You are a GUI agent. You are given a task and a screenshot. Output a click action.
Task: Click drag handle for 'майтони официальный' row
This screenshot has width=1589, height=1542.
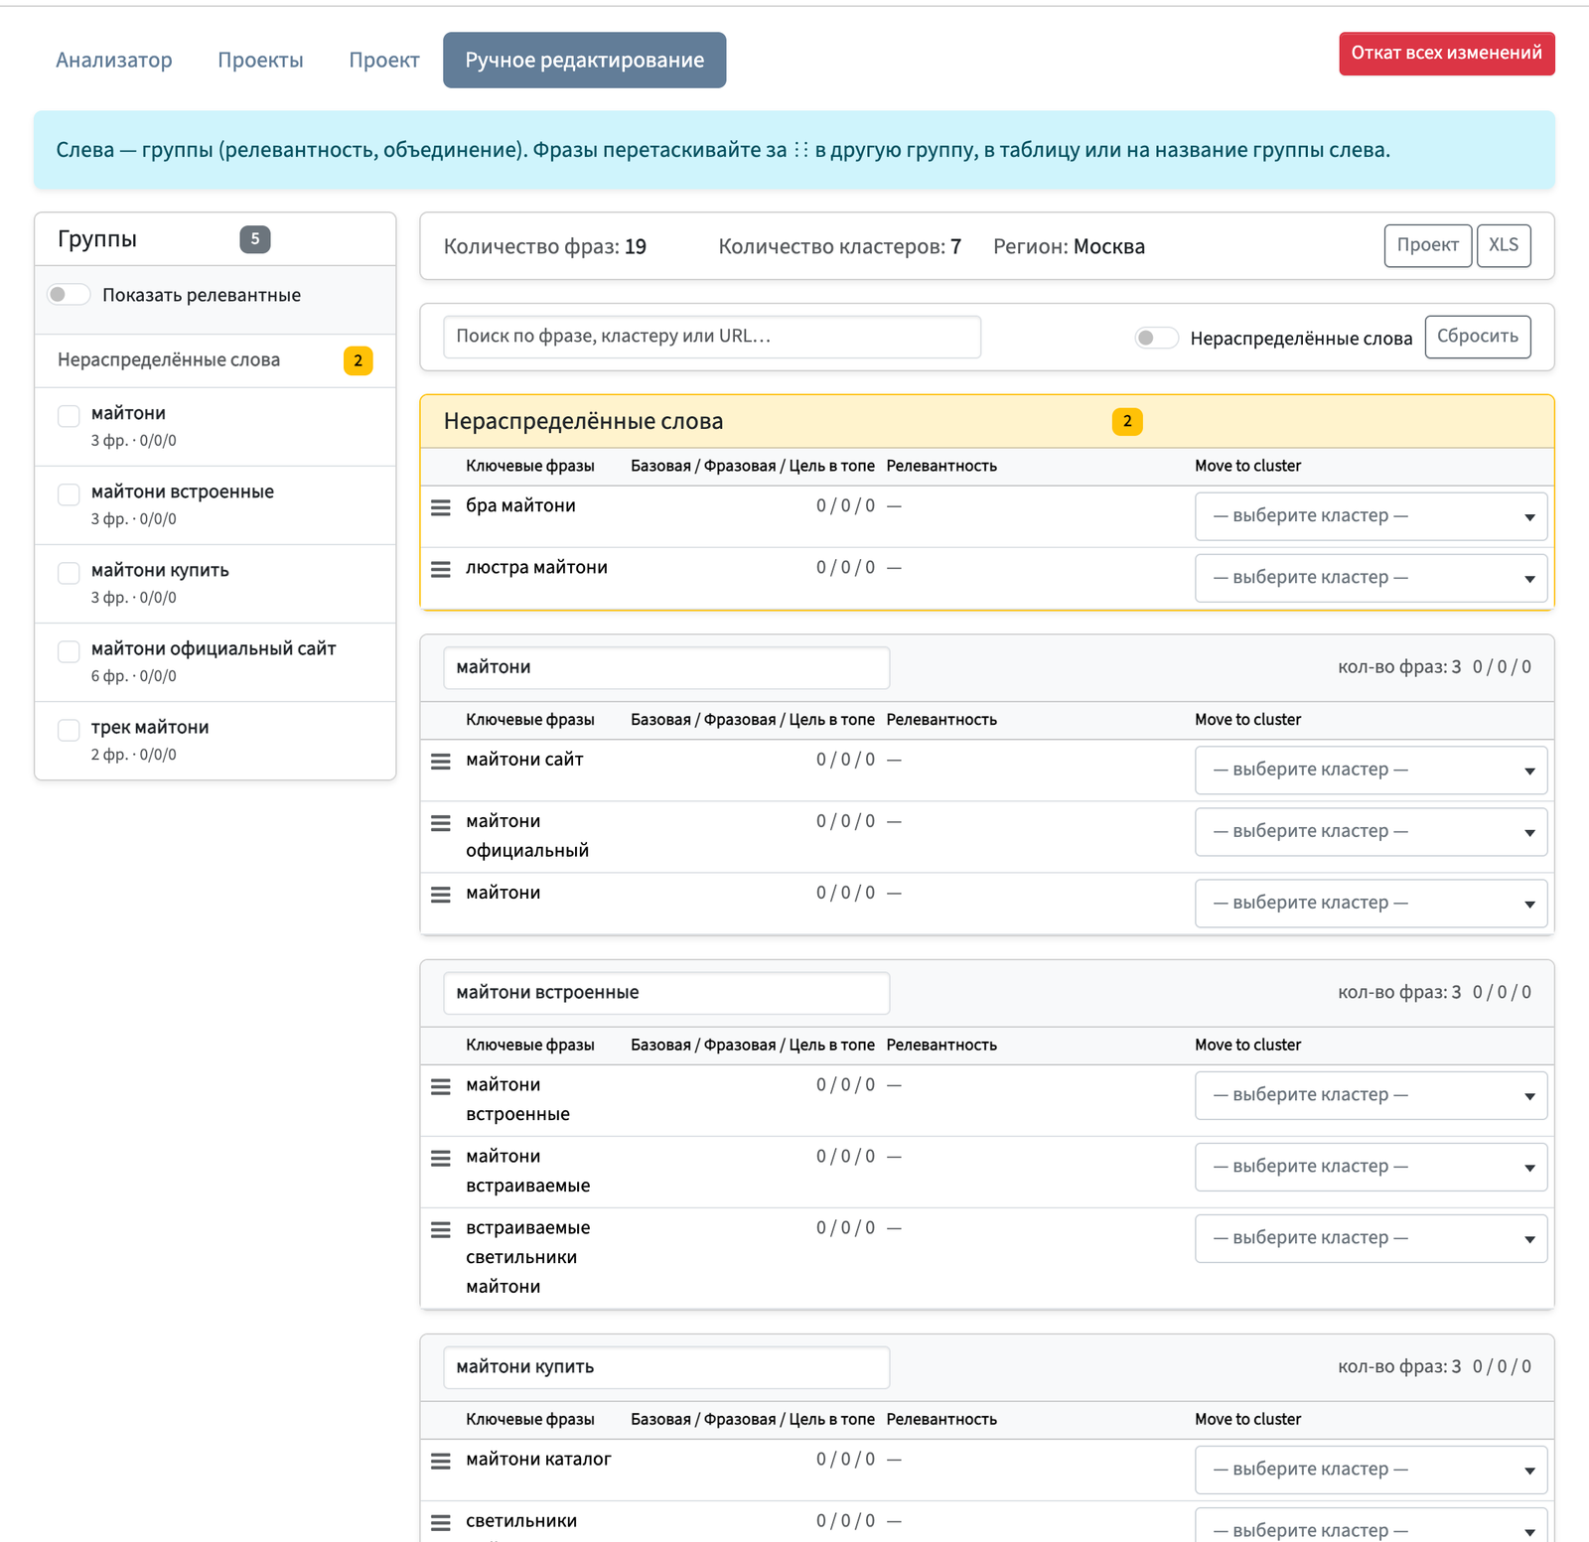pos(441,823)
